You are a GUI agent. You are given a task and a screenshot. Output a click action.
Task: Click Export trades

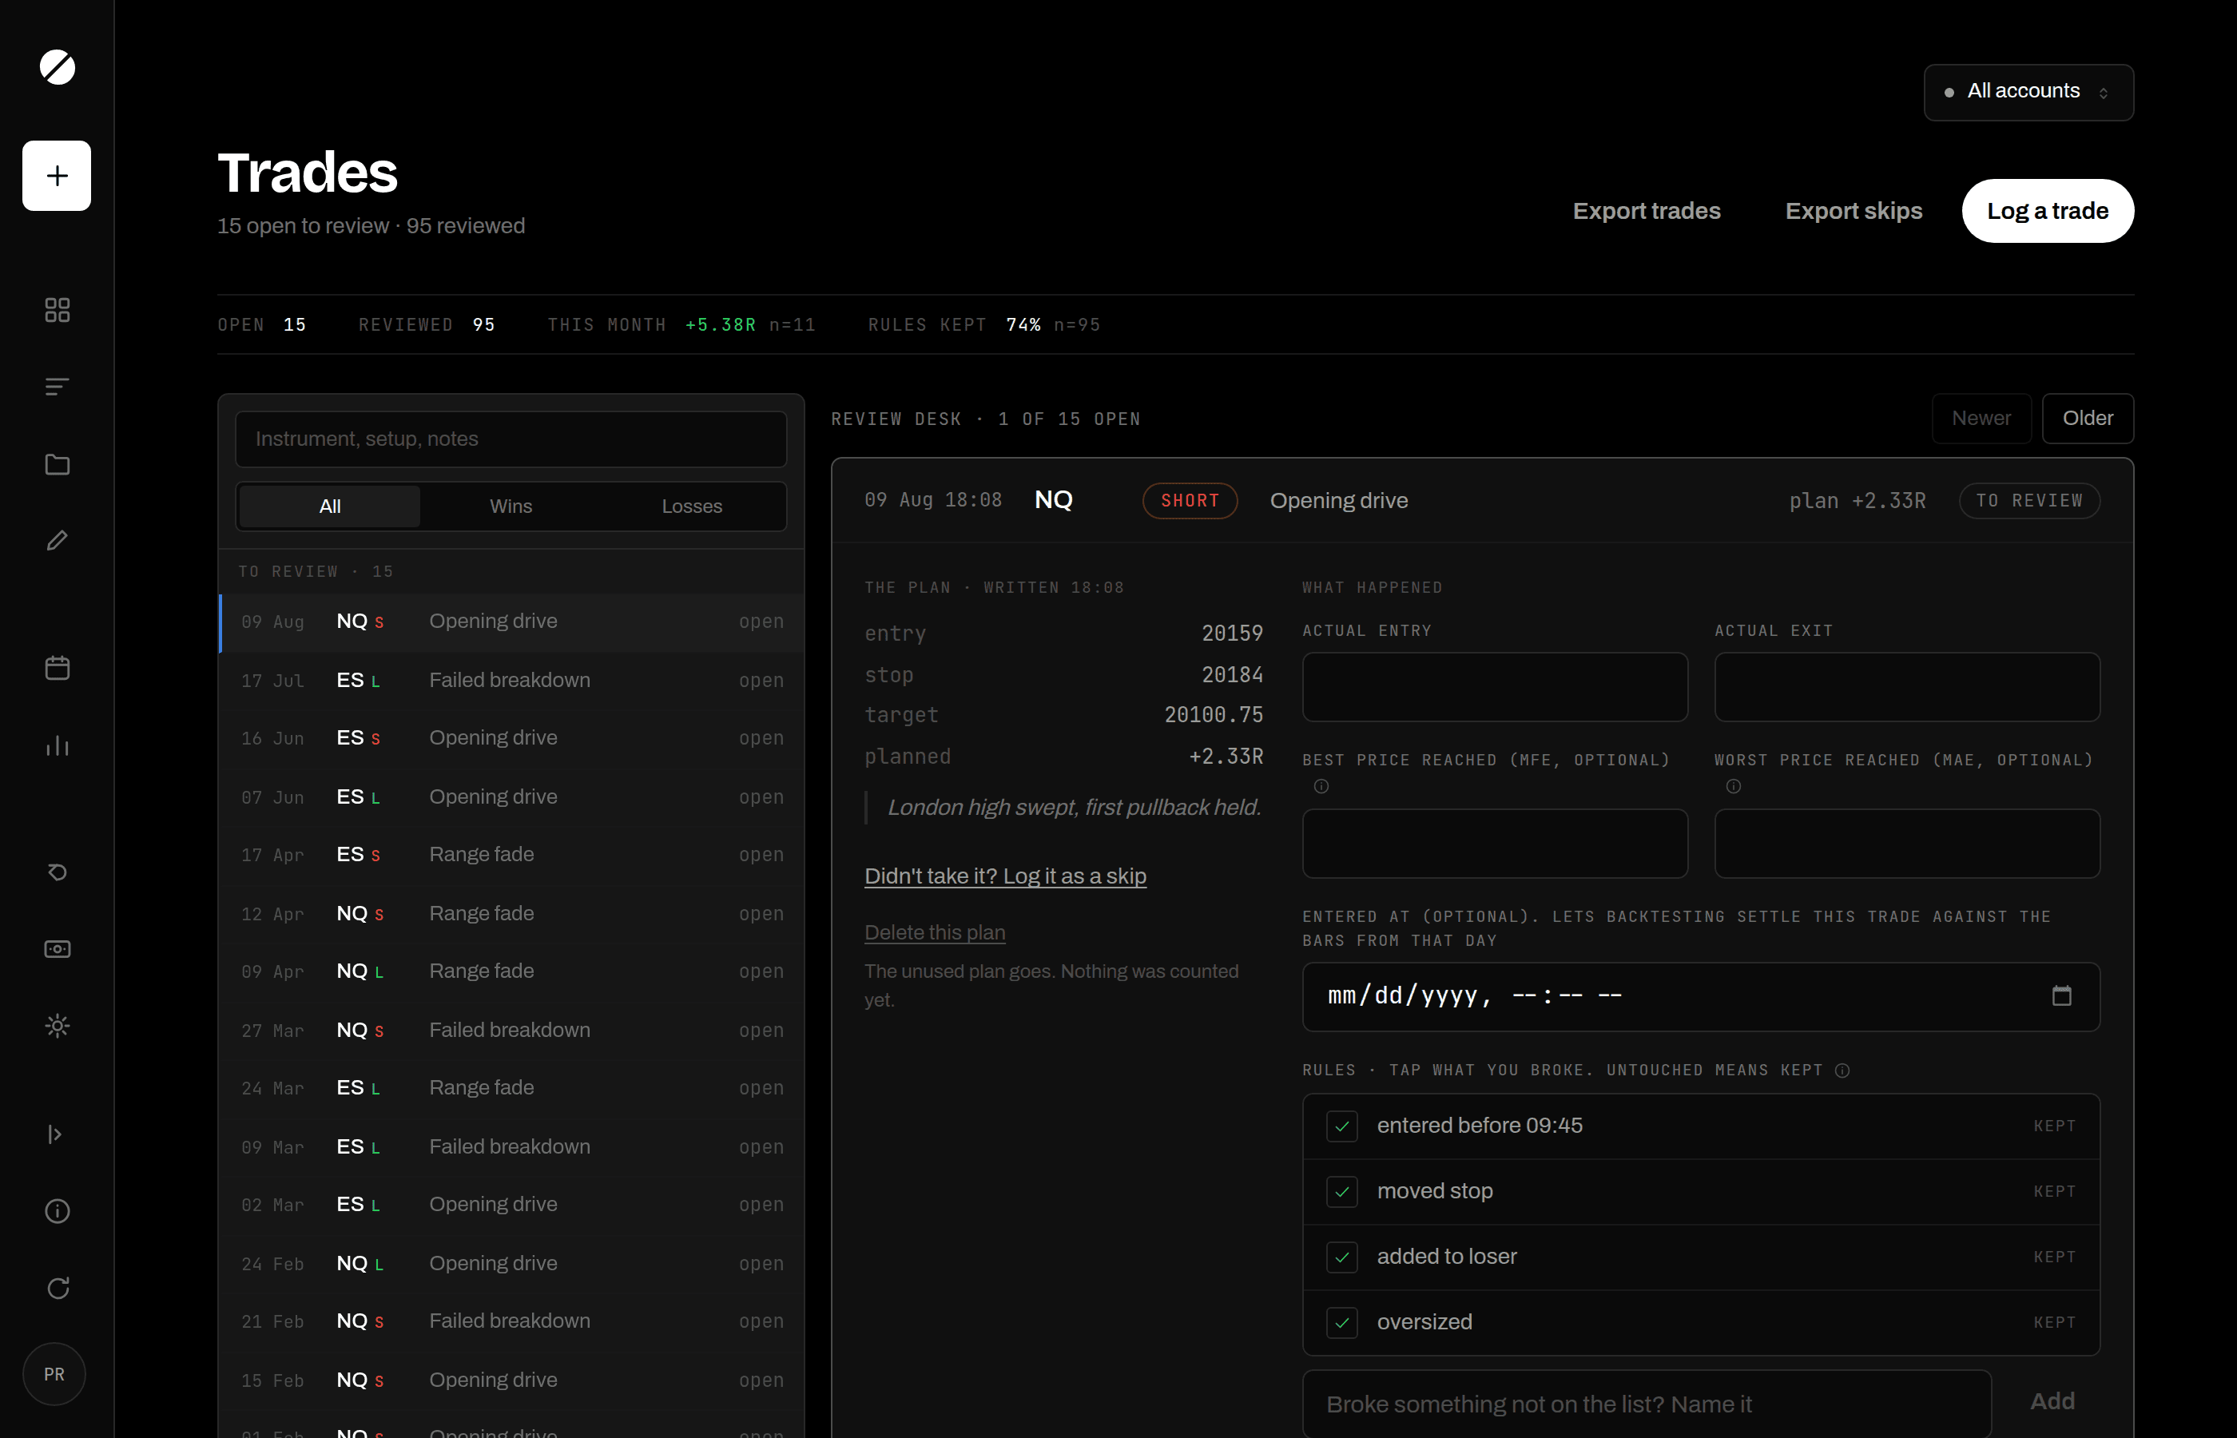(x=1646, y=211)
